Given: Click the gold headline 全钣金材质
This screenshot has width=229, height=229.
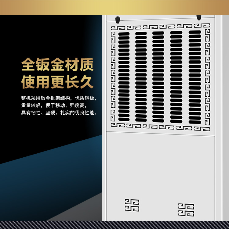Looking at the screenshot, I should tap(57, 65).
